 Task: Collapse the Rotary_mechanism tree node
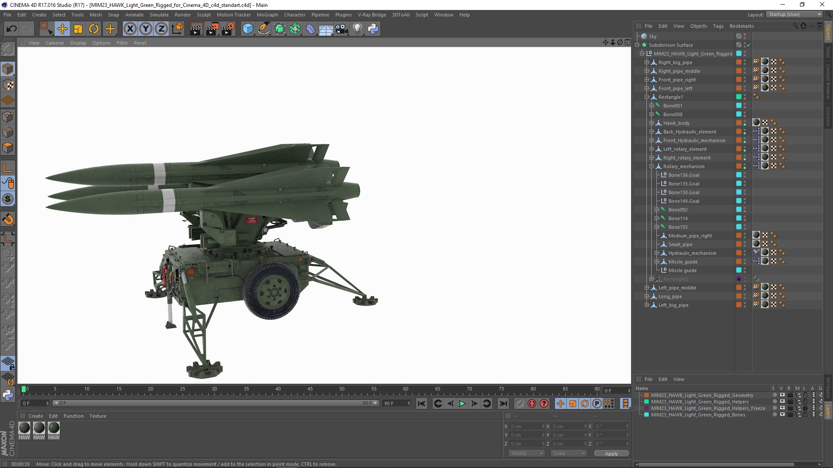651,166
